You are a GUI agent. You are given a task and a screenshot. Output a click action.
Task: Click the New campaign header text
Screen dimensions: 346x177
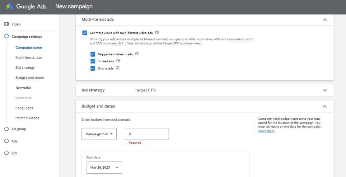click(x=74, y=6)
